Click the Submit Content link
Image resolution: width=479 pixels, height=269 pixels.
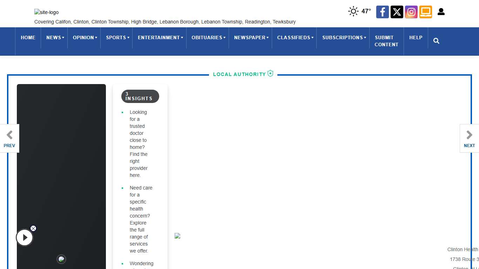[x=386, y=41]
